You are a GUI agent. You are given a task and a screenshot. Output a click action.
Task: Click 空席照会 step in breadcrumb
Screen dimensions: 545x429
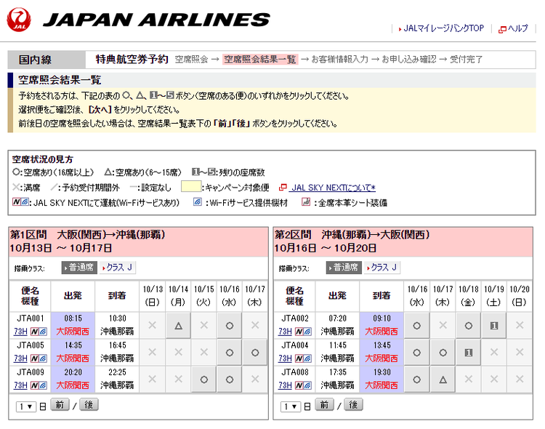point(191,60)
